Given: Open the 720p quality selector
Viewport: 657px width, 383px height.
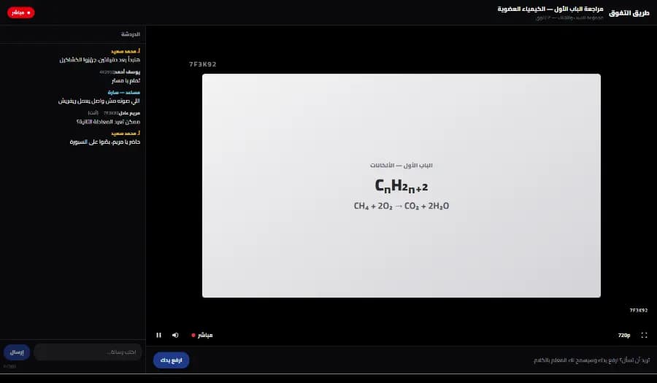Looking at the screenshot, I should coord(624,335).
